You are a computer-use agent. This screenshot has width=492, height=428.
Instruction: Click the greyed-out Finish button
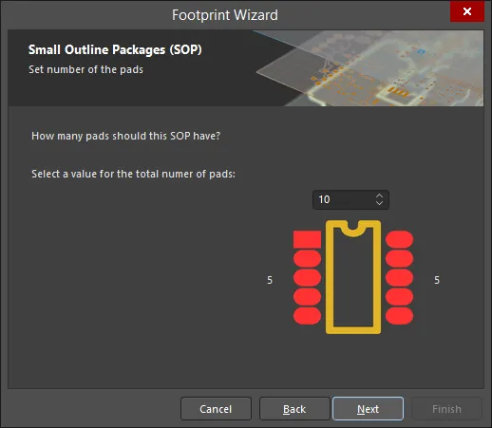446,409
